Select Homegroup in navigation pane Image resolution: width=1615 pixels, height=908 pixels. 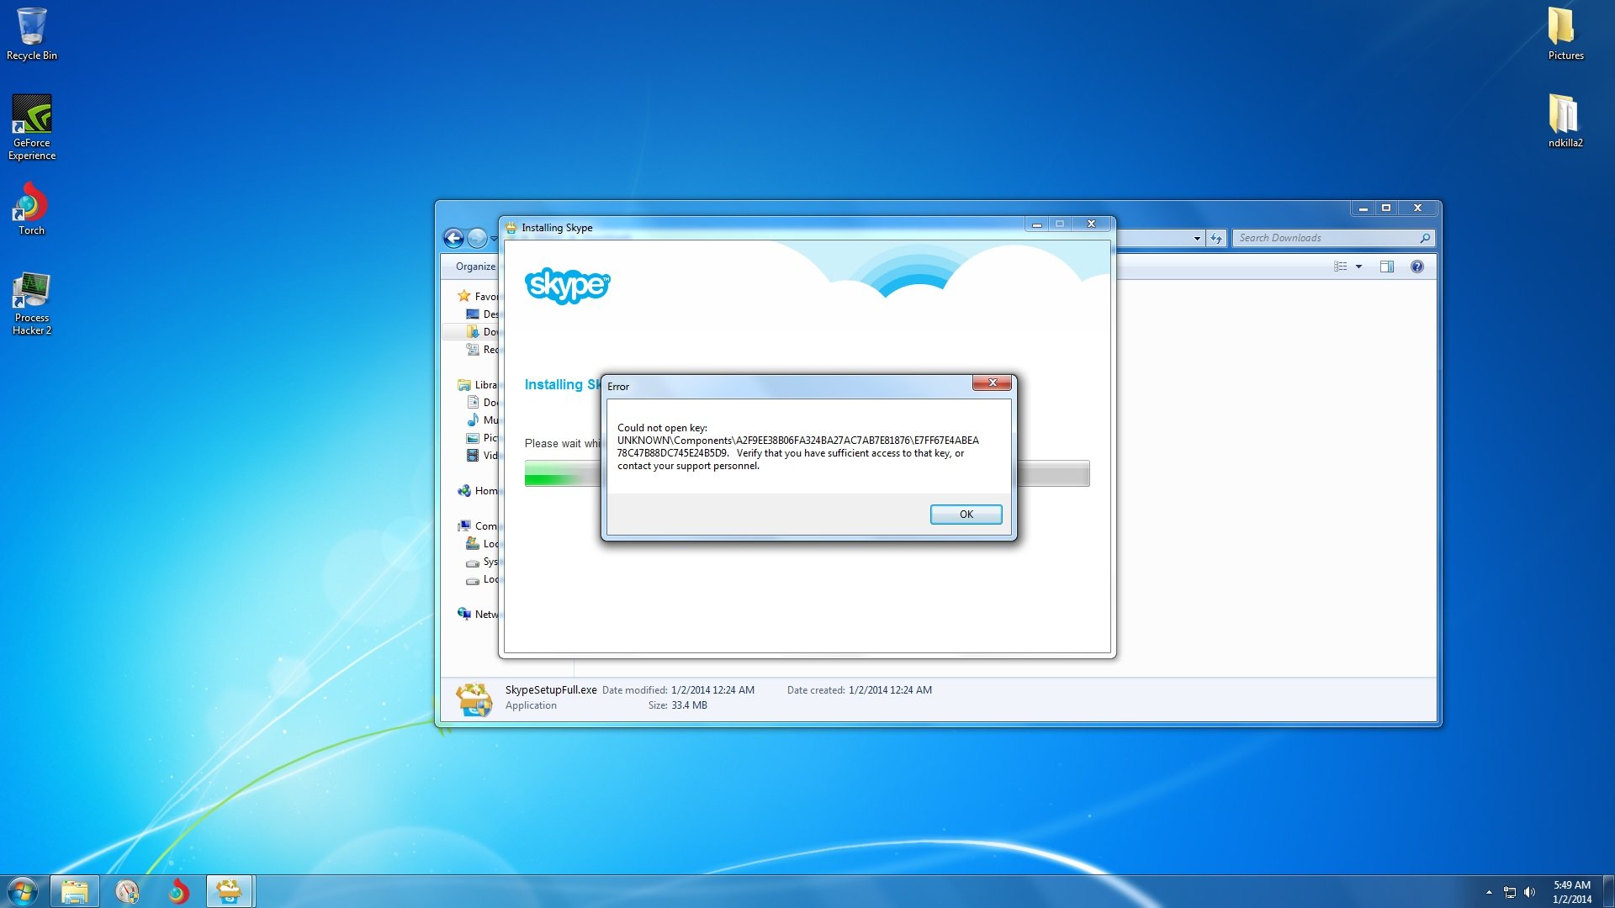pos(478,490)
